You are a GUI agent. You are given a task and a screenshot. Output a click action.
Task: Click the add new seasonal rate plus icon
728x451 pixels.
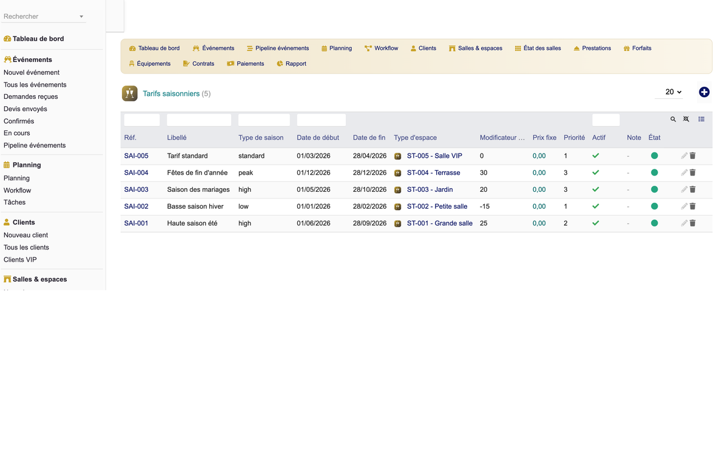pos(704,92)
